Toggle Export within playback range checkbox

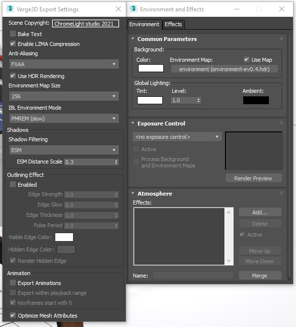point(13,292)
